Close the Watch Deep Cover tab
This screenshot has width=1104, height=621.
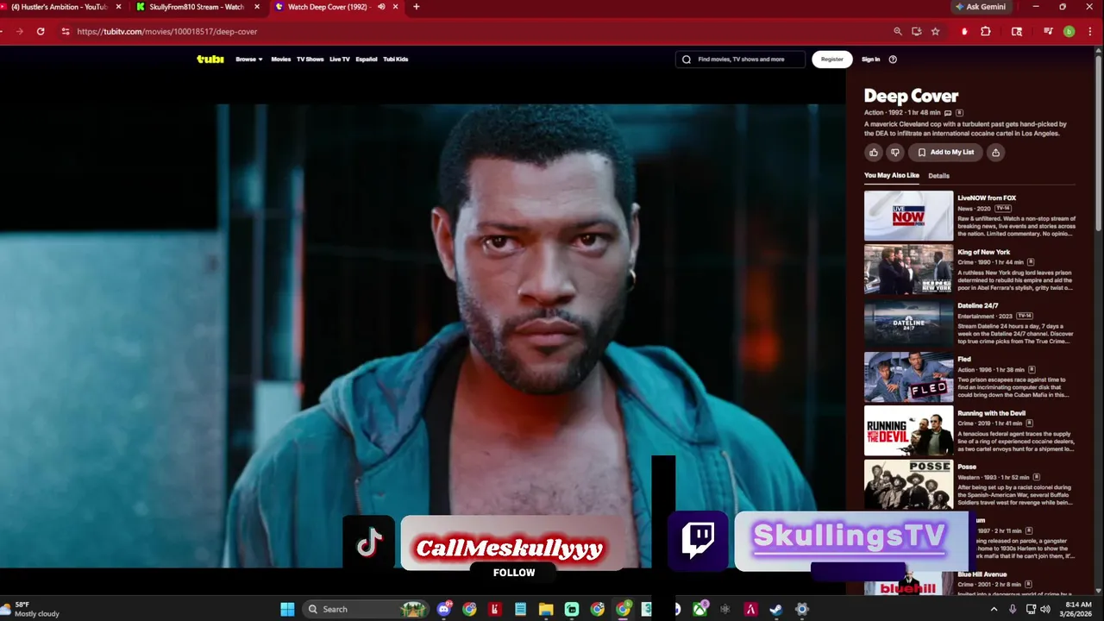tap(394, 7)
